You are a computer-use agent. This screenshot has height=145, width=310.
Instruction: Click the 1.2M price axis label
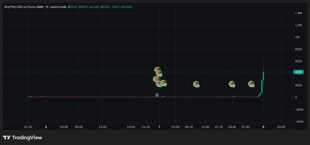click(298, 25)
